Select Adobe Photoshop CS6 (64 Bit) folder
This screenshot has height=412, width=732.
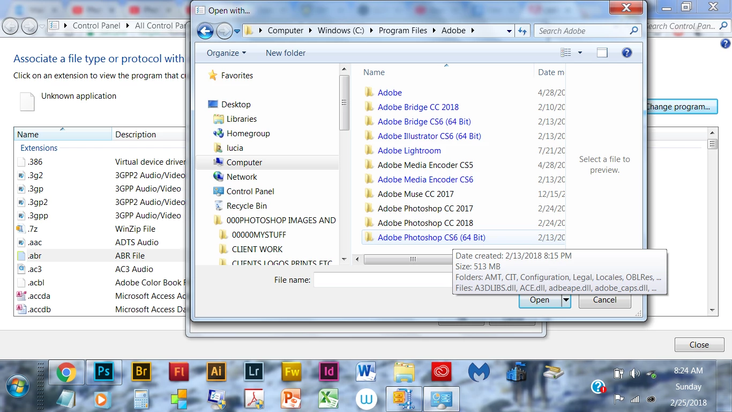[431, 238]
